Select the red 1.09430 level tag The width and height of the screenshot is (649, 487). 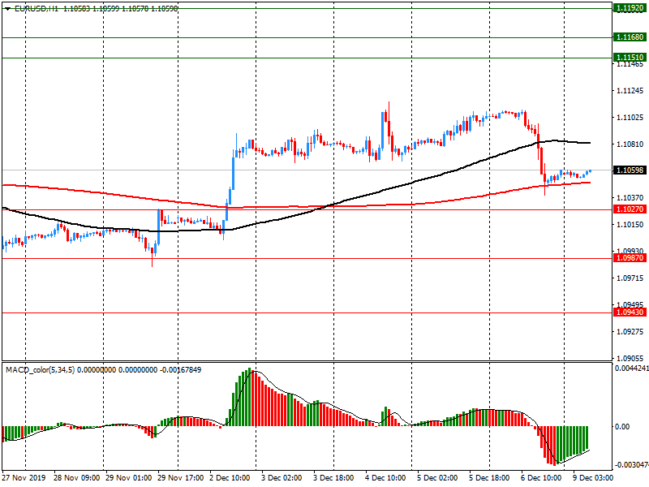coord(630,312)
